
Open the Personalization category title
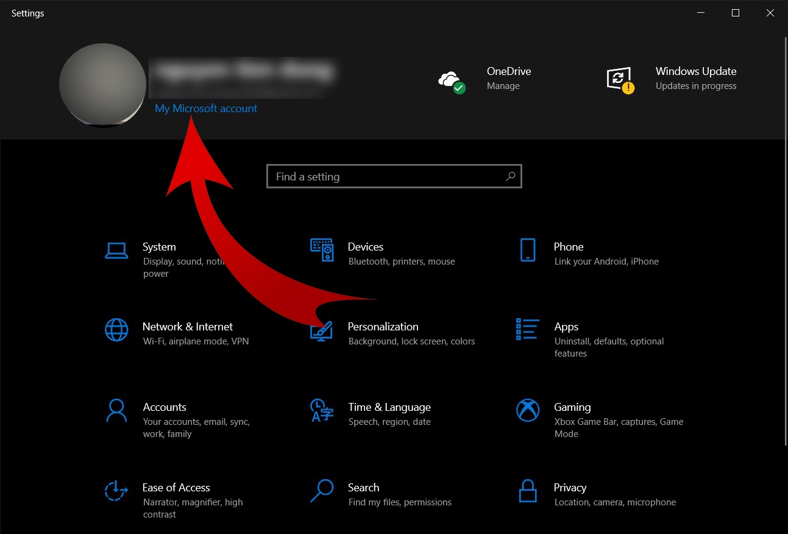(x=383, y=327)
